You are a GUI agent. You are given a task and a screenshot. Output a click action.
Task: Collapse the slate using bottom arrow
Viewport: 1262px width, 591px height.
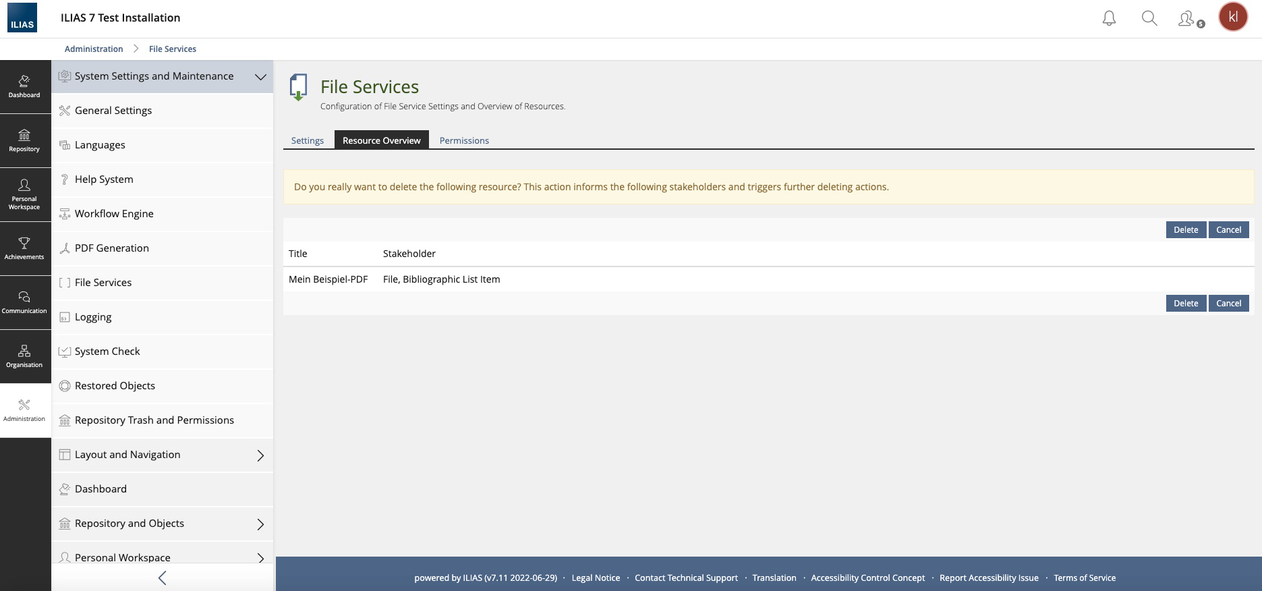162,578
